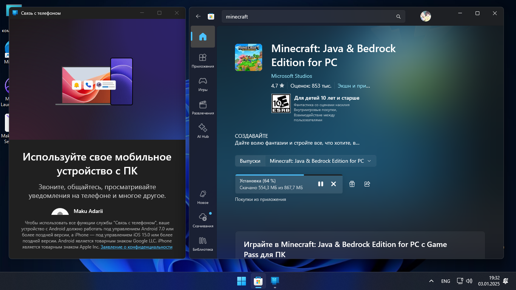Click Microsoft Store icon on taskbar

(258, 281)
